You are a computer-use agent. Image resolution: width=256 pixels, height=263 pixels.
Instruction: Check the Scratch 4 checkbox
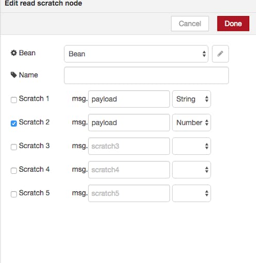point(14,171)
